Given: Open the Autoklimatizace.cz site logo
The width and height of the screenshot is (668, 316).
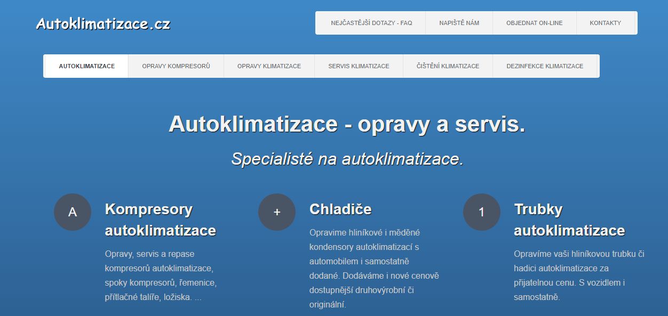Looking at the screenshot, I should click(x=104, y=23).
